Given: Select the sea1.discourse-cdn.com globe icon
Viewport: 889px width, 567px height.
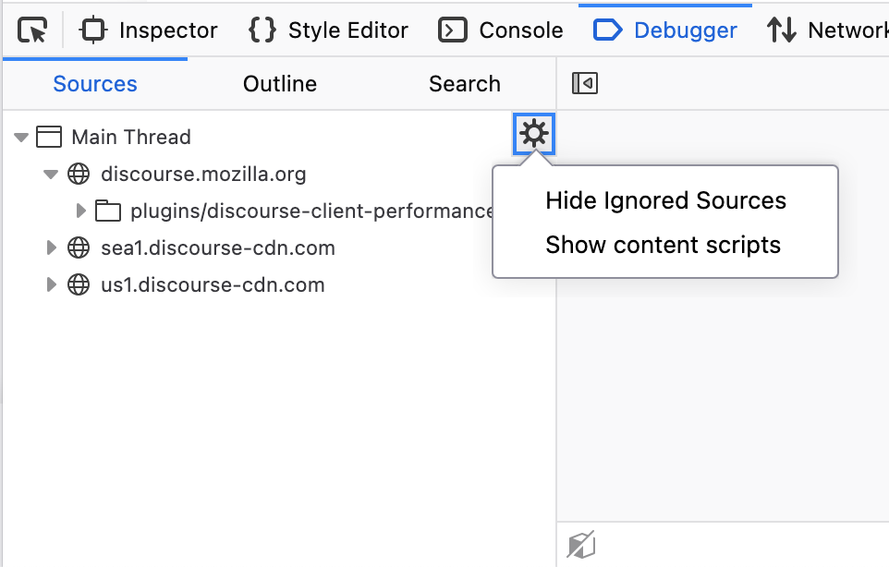Looking at the screenshot, I should (79, 247).
